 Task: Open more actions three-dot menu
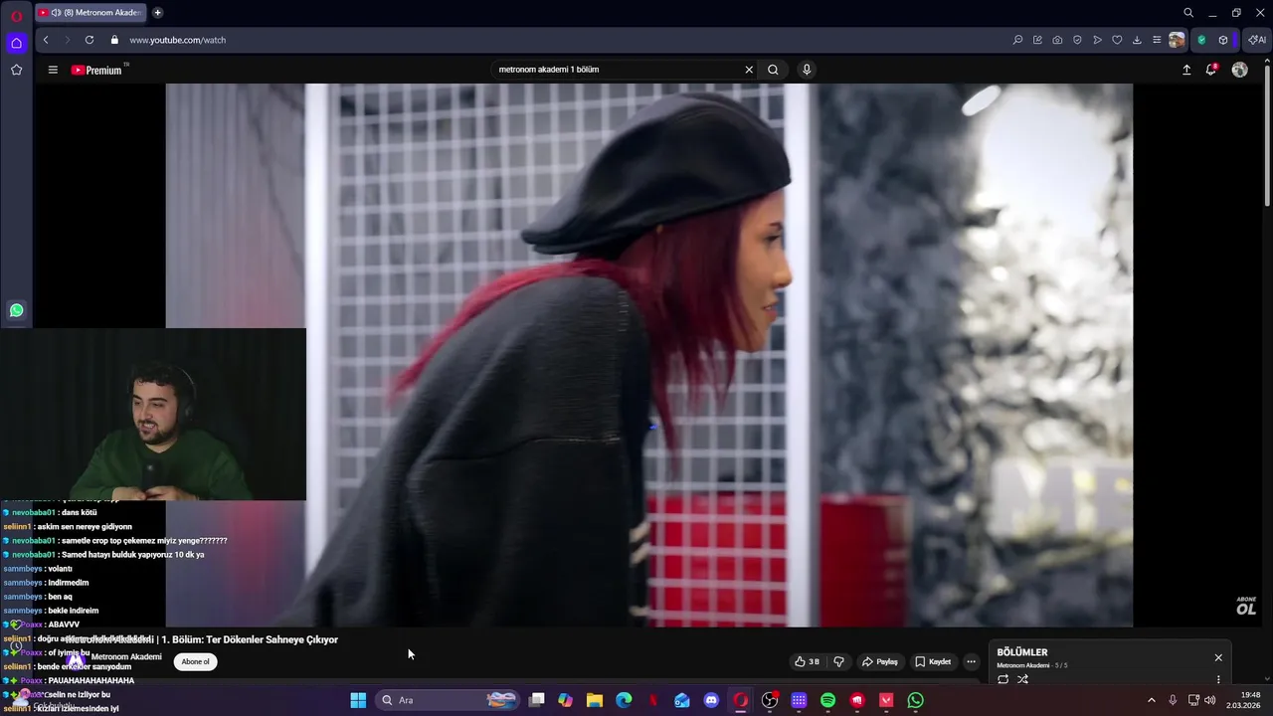click(972, 661)
